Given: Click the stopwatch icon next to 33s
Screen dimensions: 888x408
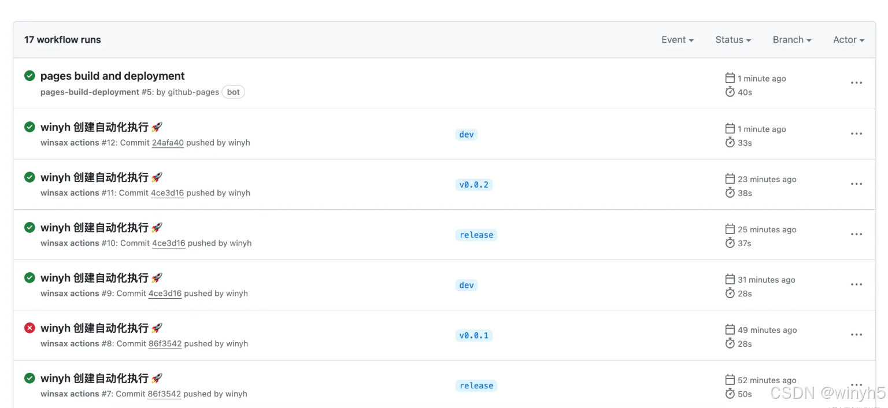Looking at the screenshot, I should click(730, 142).
